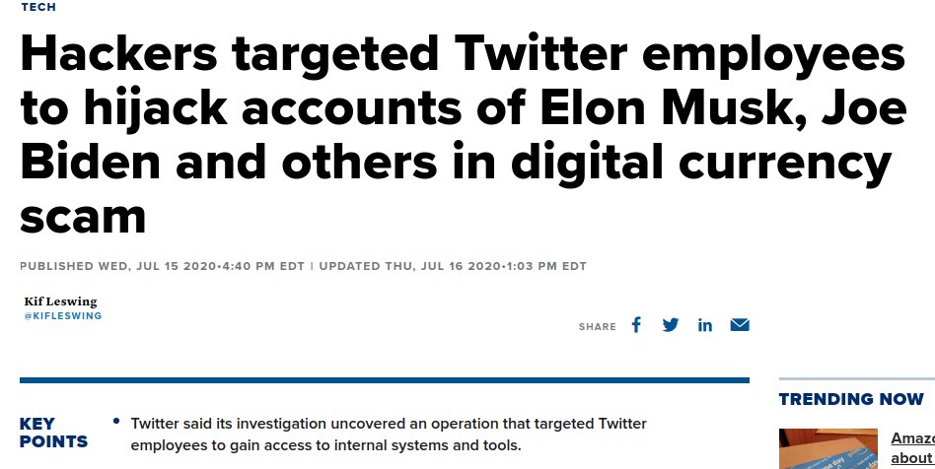Open the trending story thumbnail image
Image resolution: width=935 pixels, height=469 pixels.
(828, 448)
